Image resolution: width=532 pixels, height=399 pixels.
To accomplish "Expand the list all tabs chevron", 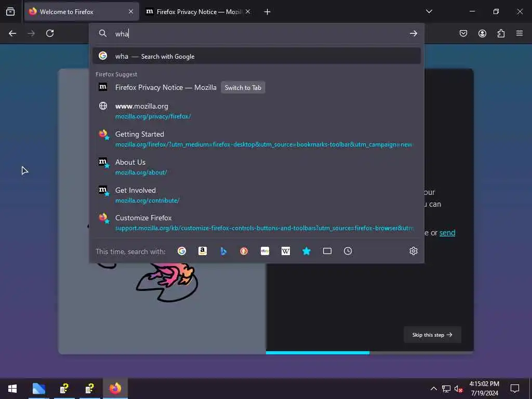I will [429, 11].
